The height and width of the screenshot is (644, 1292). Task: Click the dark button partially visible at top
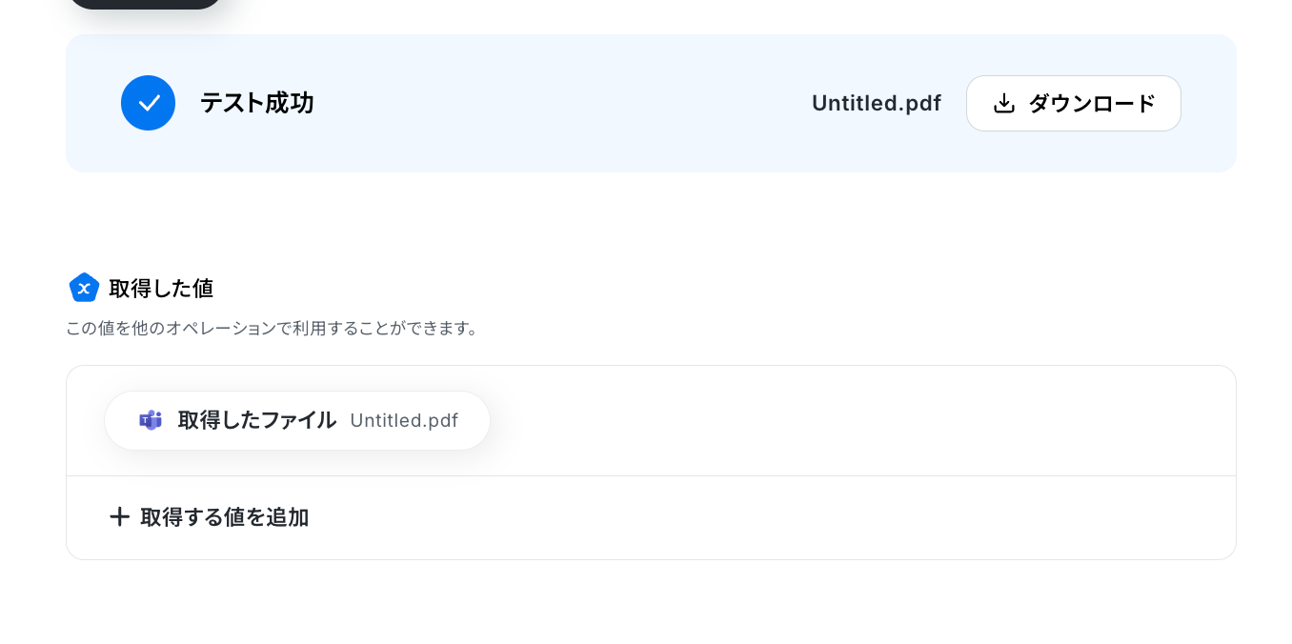pyautogui.click(x=145, y=4)
